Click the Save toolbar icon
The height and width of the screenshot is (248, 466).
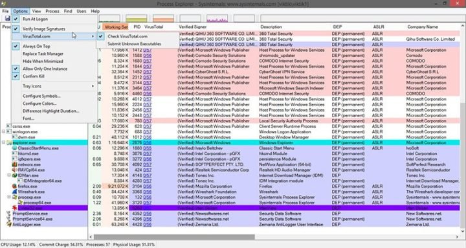click(x=7, y=18)
